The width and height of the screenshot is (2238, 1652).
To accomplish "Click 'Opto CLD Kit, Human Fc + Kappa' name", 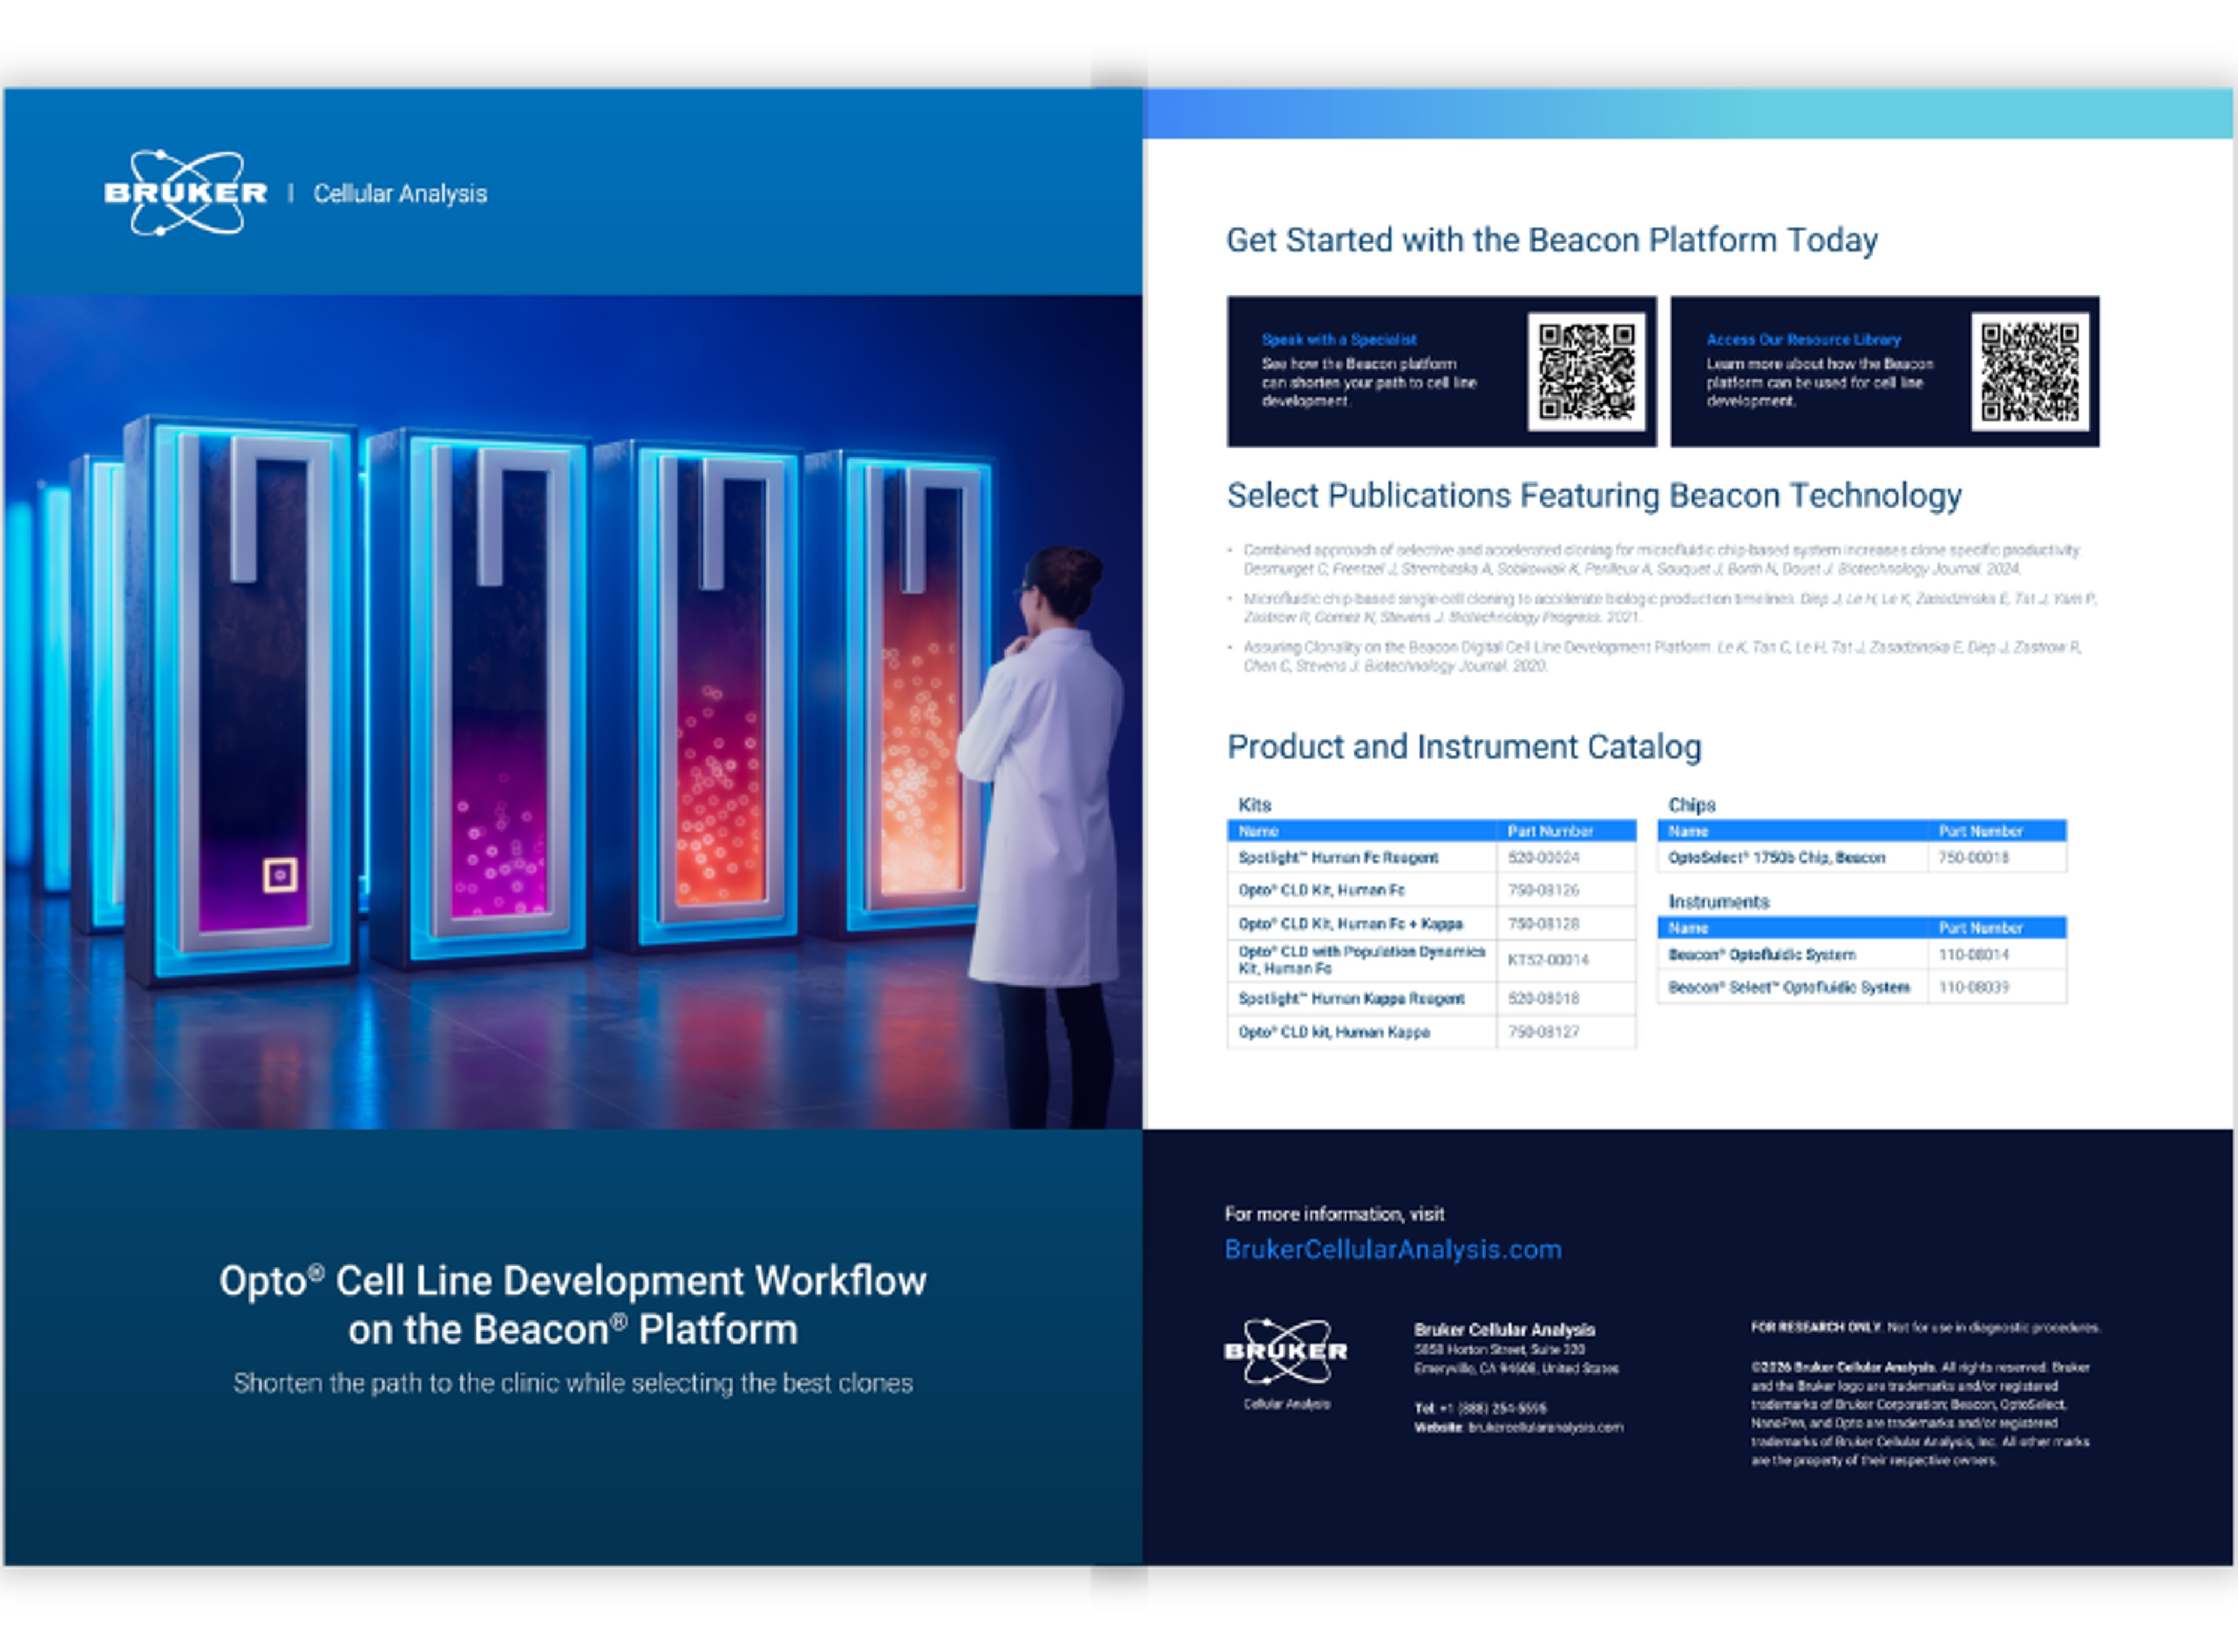I will pos(1350,924).
